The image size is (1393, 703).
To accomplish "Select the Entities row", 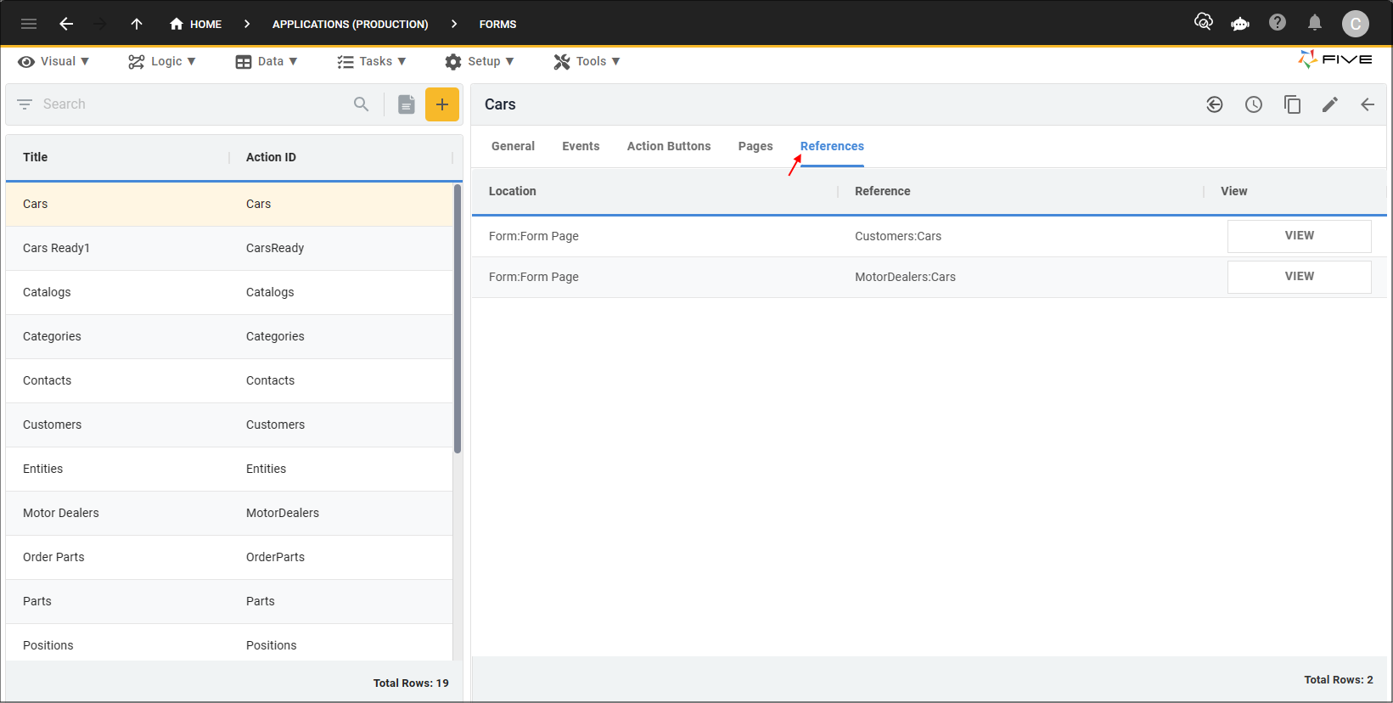I will tap(229, 469).
